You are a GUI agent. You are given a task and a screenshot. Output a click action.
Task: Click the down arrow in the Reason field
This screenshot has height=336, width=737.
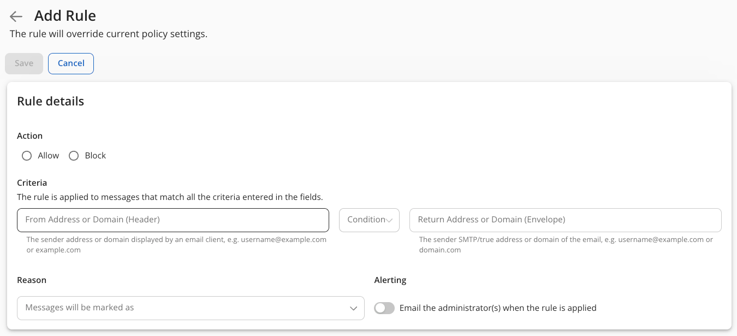click(x=353, y=308)
